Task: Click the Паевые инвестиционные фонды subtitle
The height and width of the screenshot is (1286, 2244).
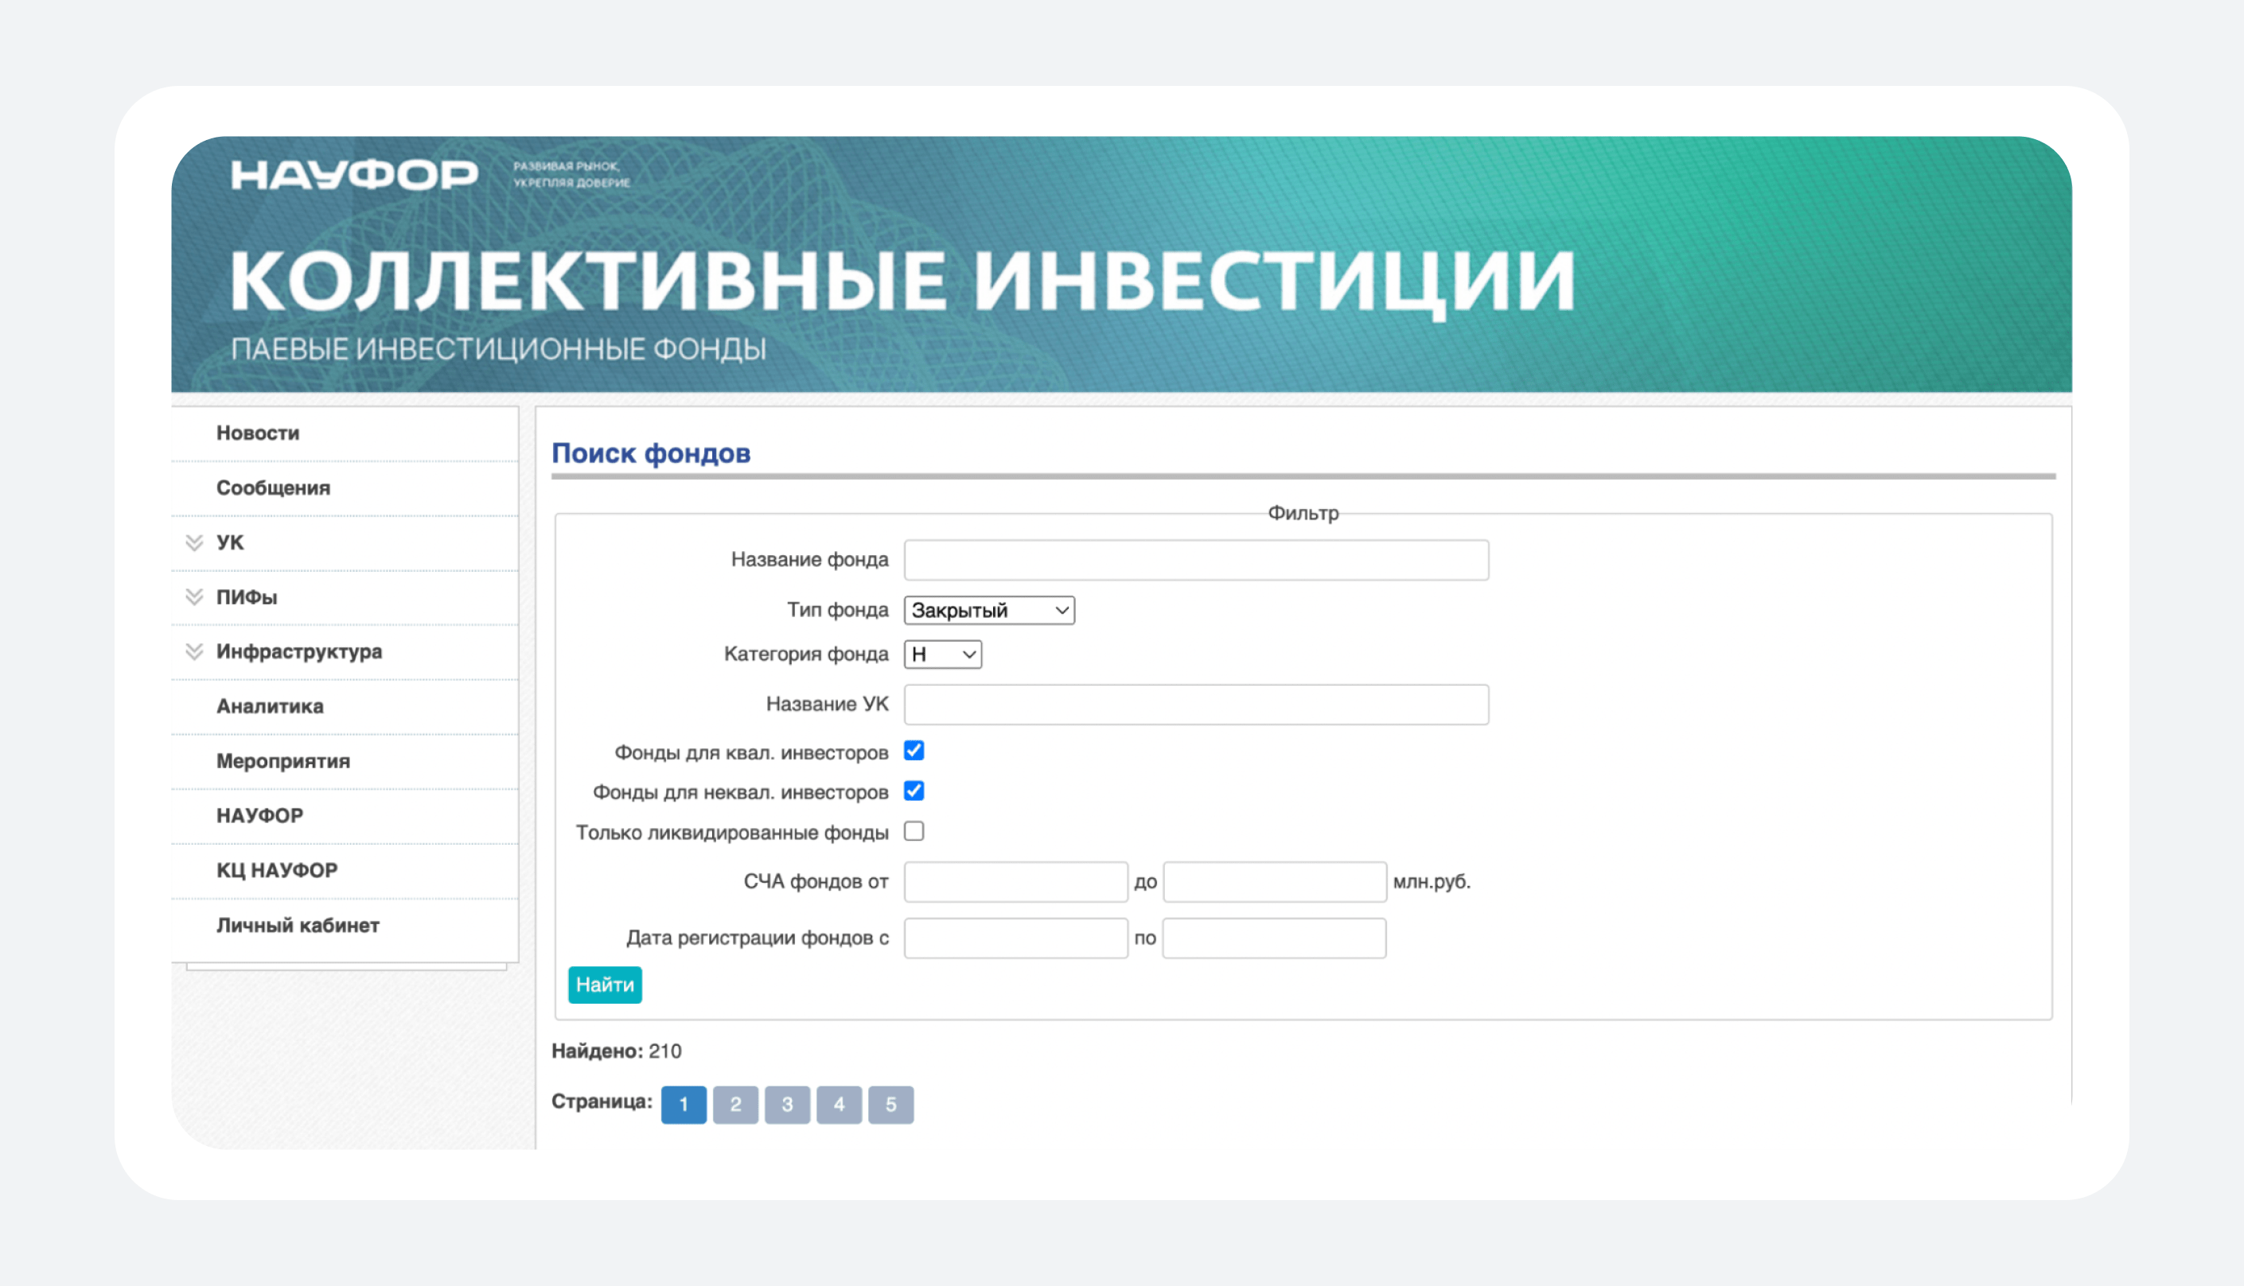Action: 498,349
